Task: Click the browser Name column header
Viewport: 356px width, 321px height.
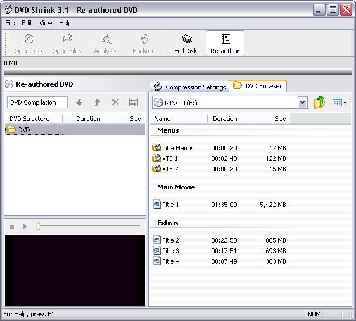Action: point(178,119)
